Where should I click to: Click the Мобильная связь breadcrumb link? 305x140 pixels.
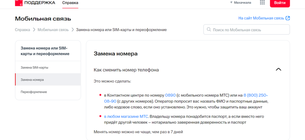53,30
